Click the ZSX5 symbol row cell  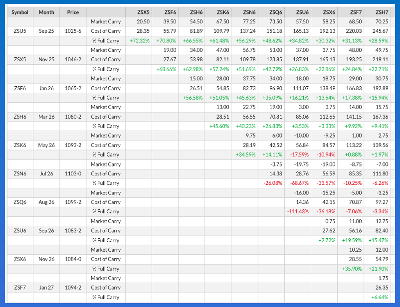point(20,59)
